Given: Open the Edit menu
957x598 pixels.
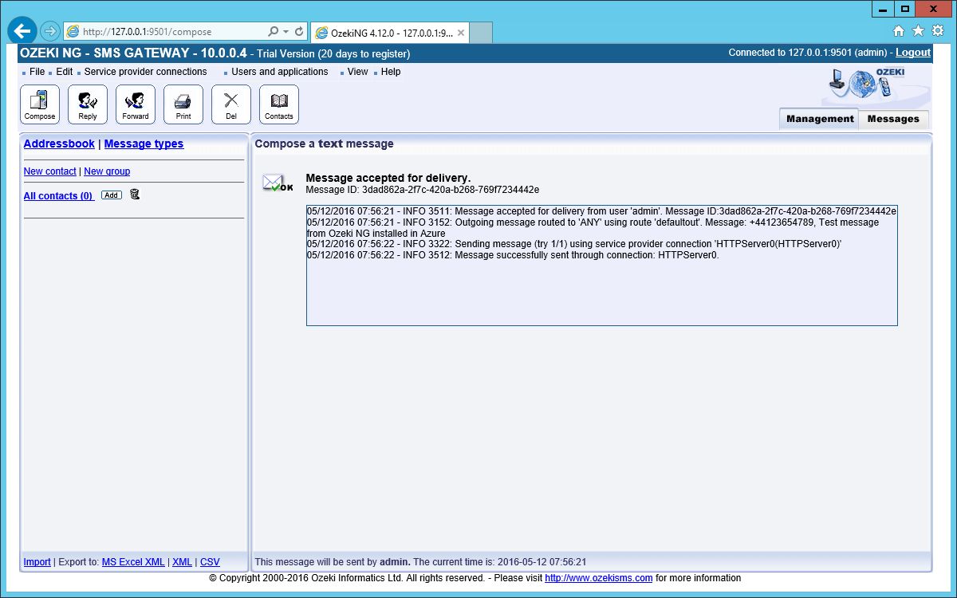Looking at the screenshot, I should [64, 72].
